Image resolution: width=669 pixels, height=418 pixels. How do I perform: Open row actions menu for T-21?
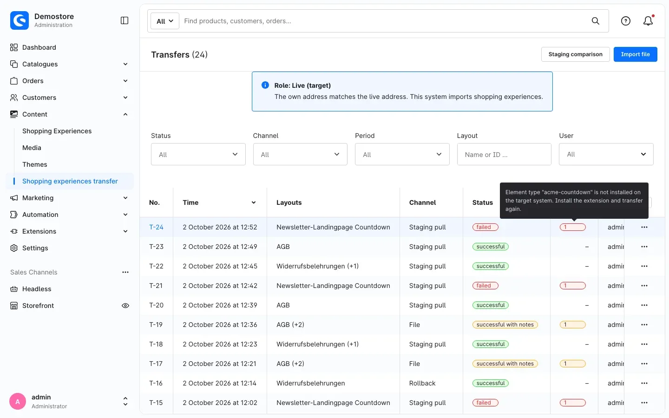(x=644, y=286)
